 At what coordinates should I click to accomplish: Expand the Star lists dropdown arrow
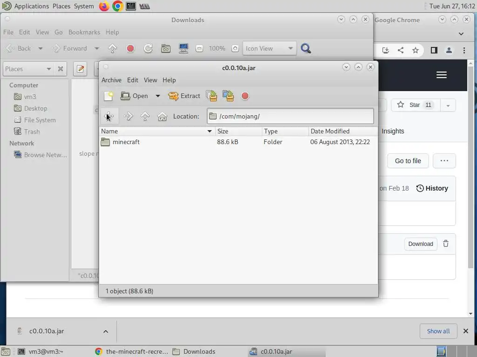448,106
